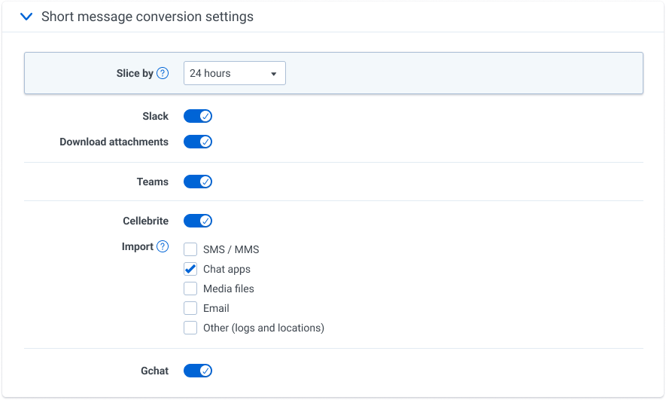666x400 pixels.
Task: Click the dropdown arrow in Slice by field
Action: pos(274,74)
